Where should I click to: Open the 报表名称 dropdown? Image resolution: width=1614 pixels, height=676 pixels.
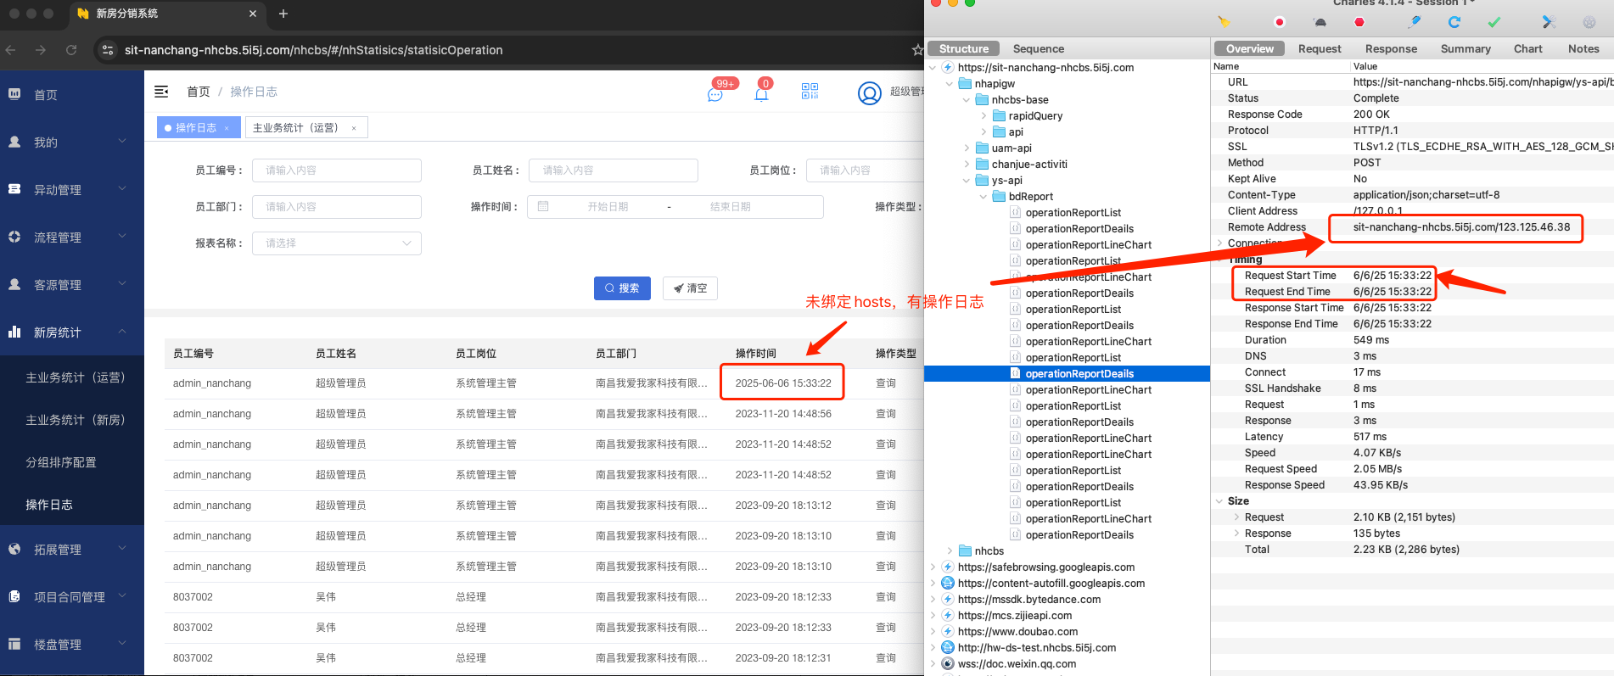pos(336,243)
